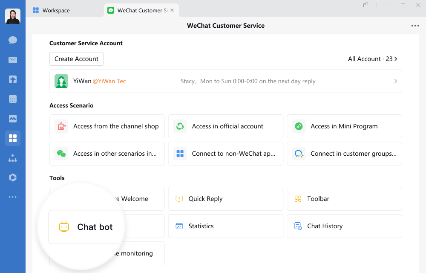Maximize the application window
The width and height of the screenshot is (426, 273).
pyautogui.click(x=403, y=5)
